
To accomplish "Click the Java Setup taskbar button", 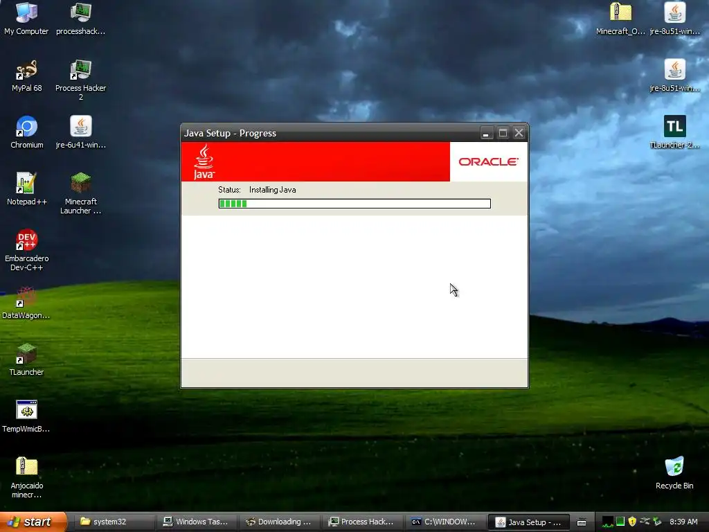I will (x=528, y=522).
